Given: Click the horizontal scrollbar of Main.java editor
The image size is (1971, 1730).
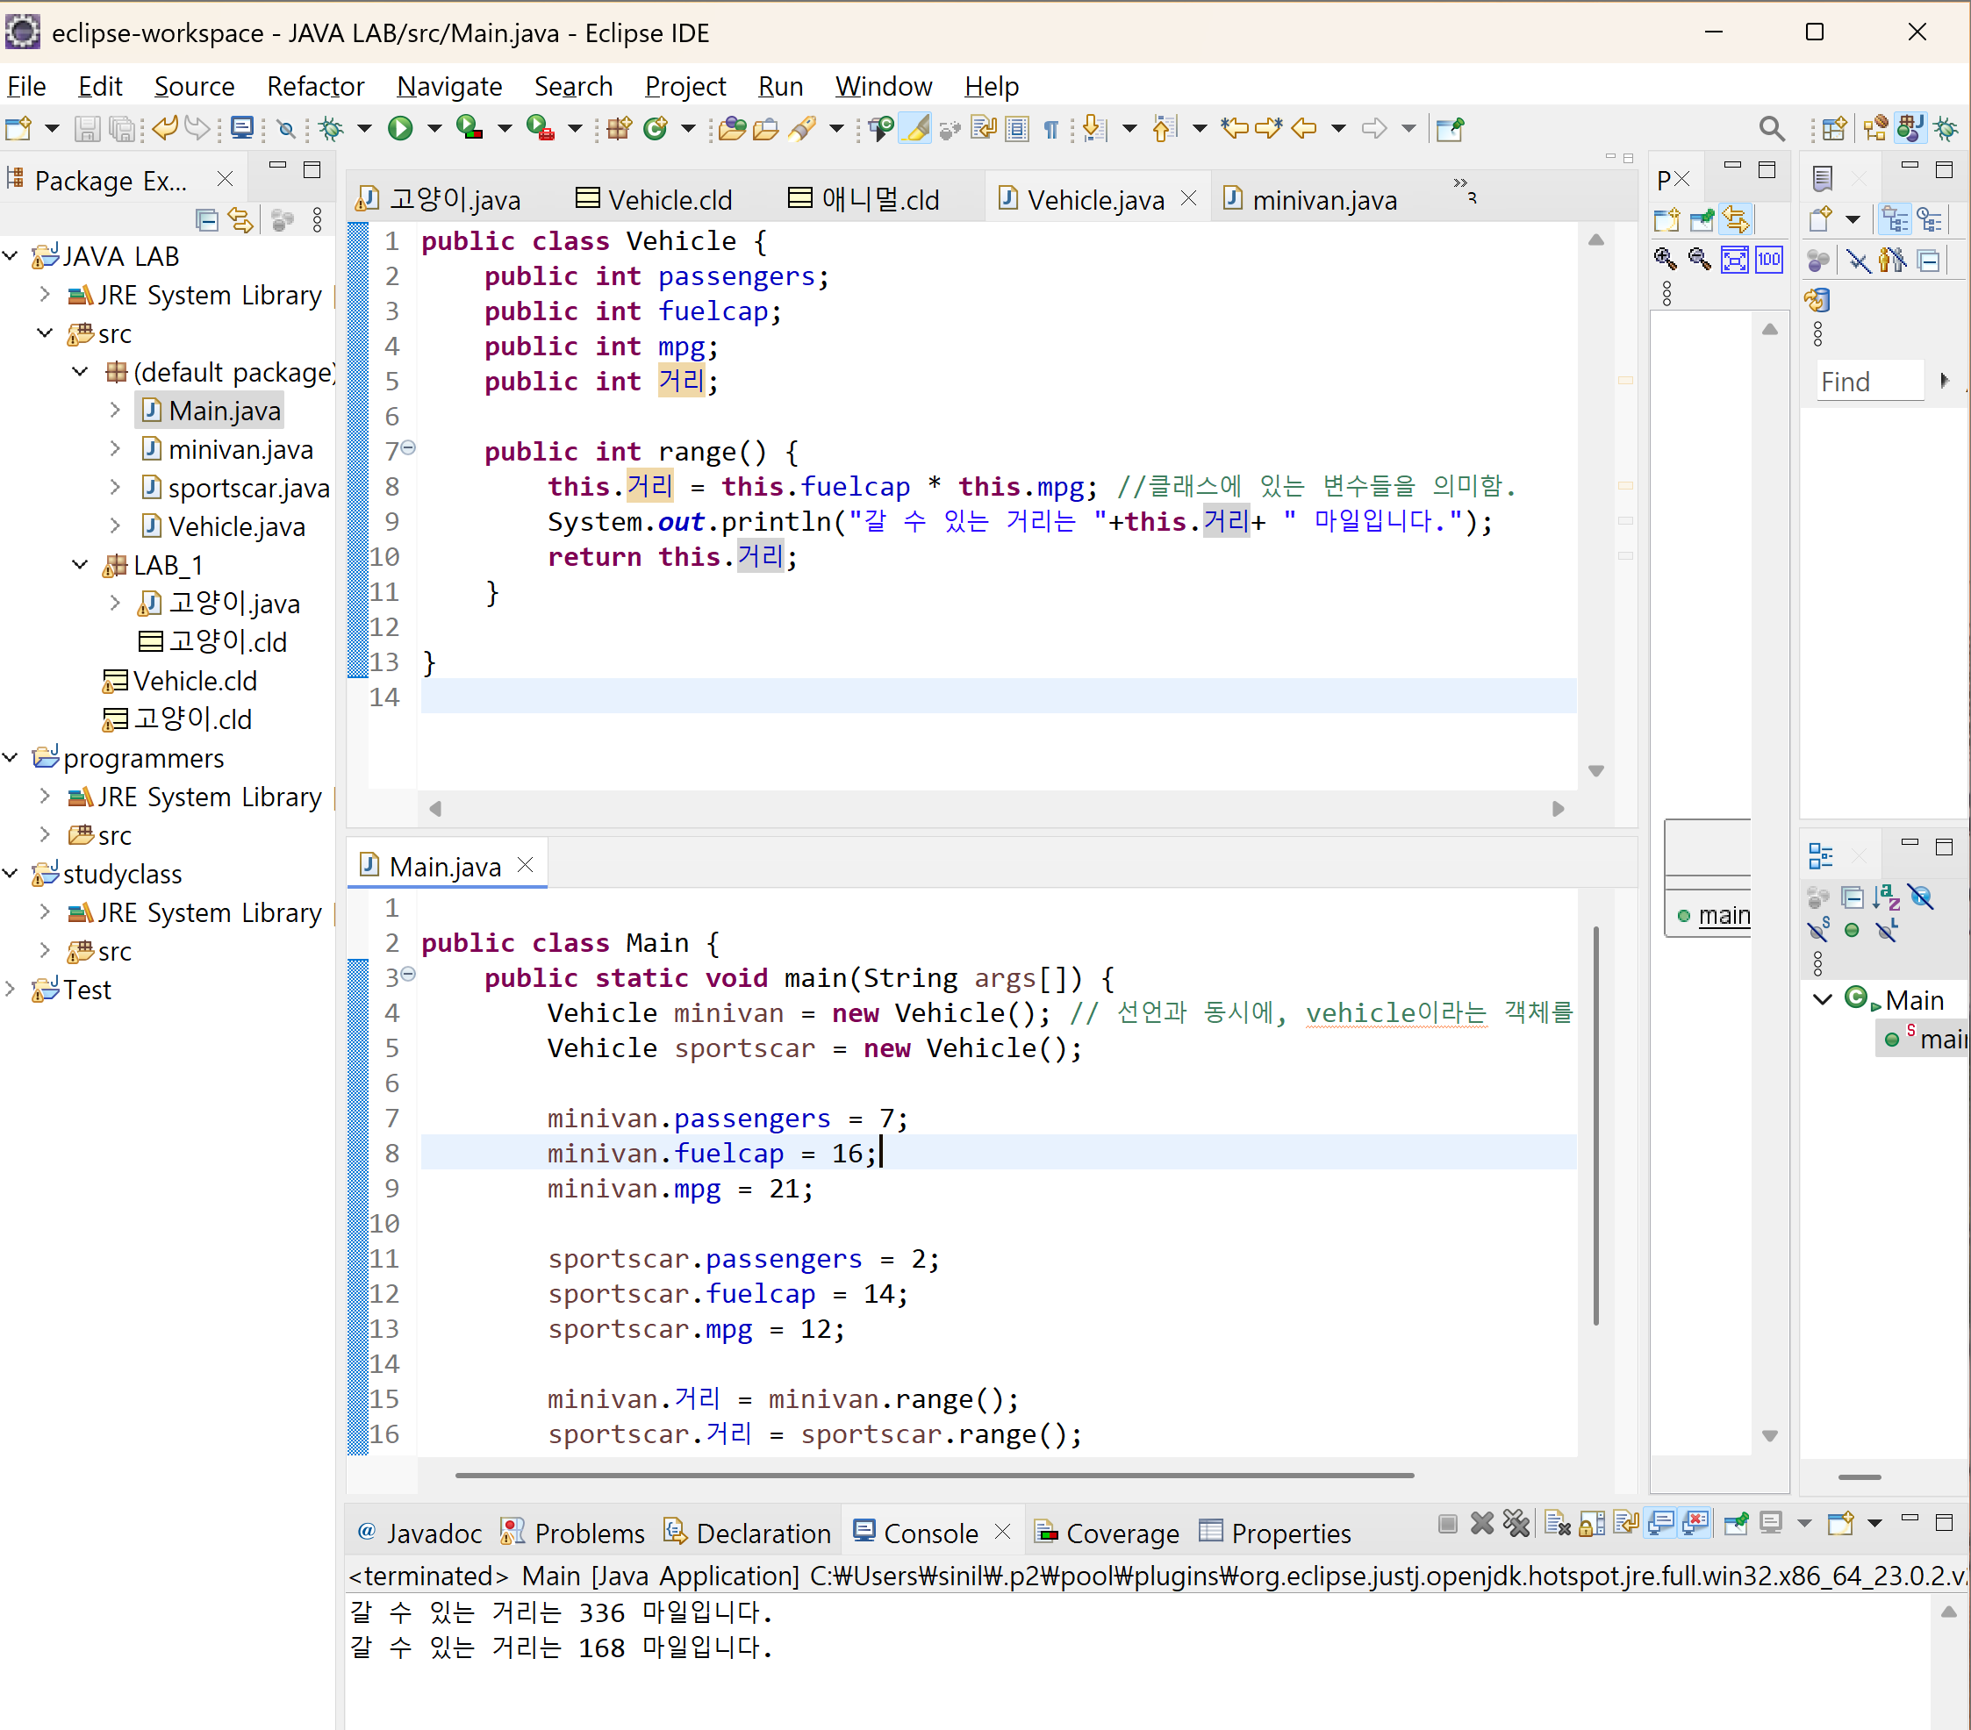Looking at the screenshot, I should click(934, 1475).
